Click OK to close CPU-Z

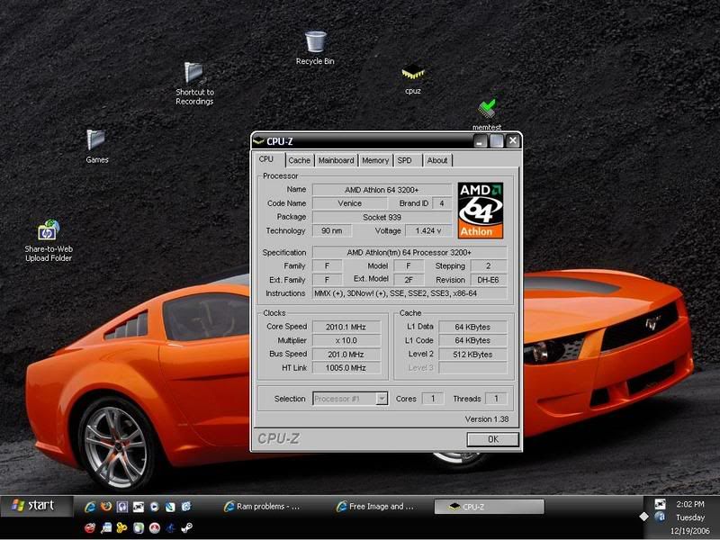(x=492, y=439)
